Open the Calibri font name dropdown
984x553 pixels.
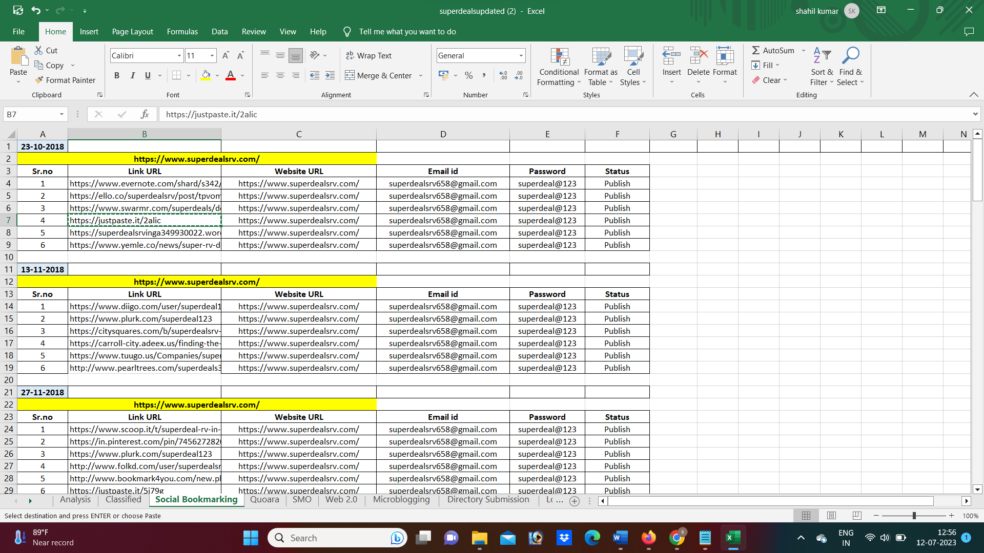[179, 55]
